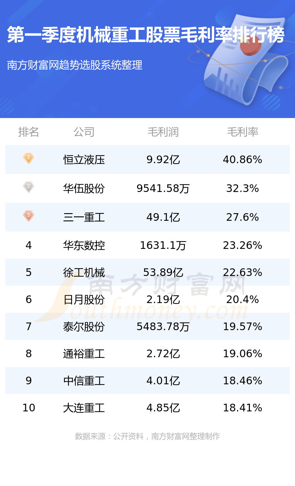This screenshot has height=486, width=295.
Task: Click the document illustration in the banner
Action: pos(244,60)
